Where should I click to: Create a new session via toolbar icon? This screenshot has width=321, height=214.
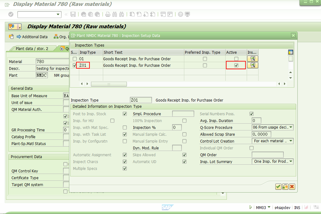(163, 14)
